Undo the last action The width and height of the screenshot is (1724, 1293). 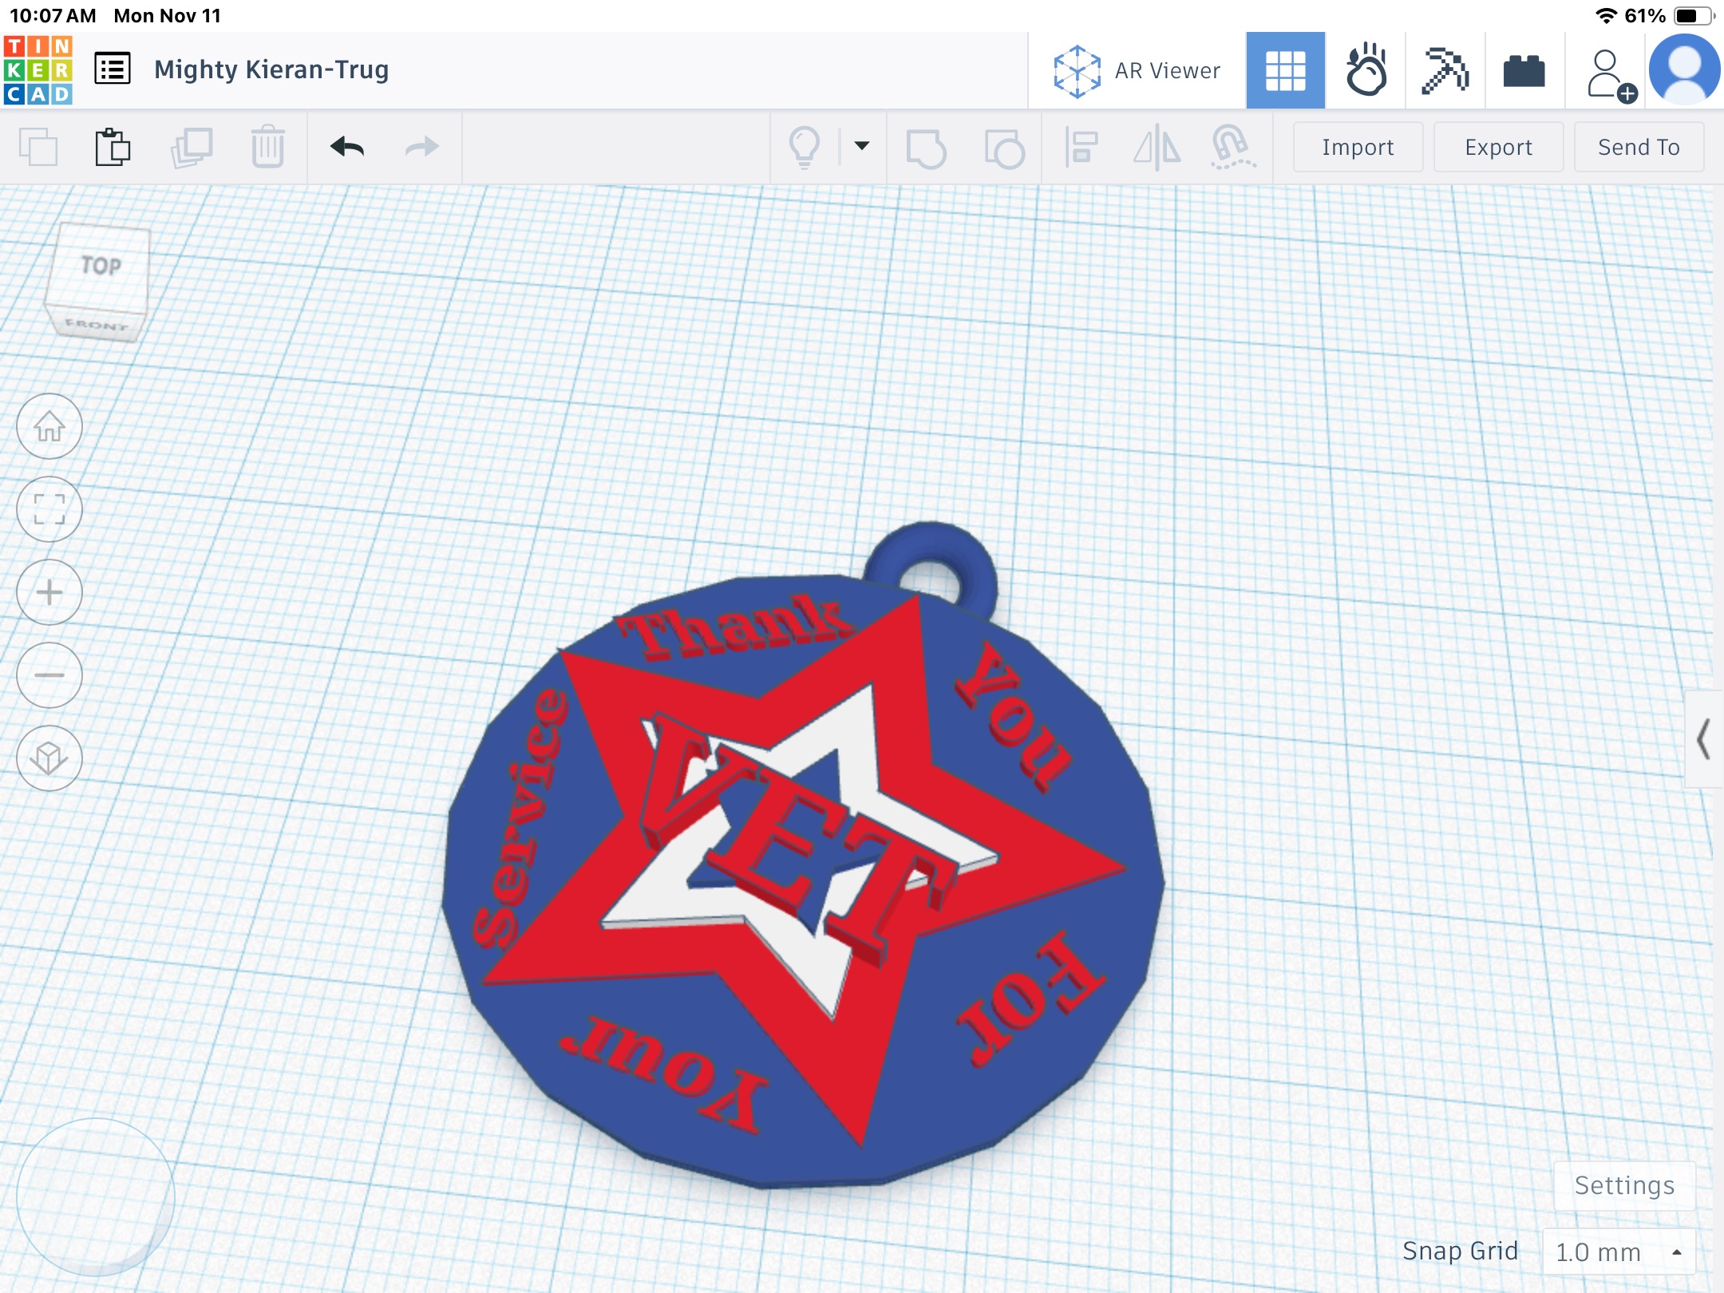(x=347, y=147)
